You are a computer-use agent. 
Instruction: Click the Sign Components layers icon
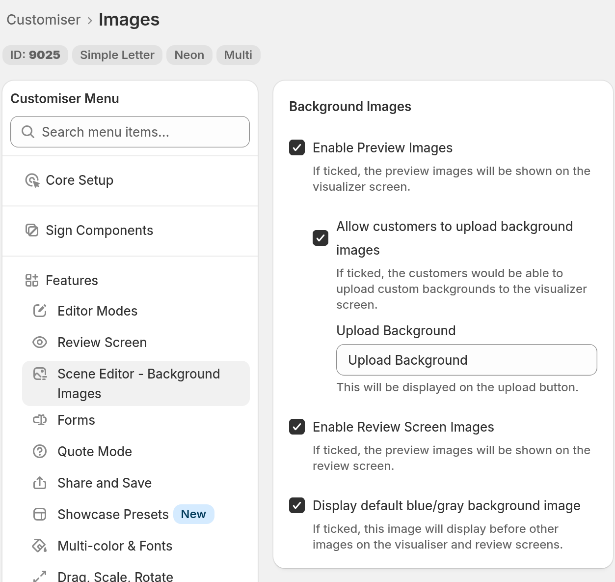pos(32,230)
